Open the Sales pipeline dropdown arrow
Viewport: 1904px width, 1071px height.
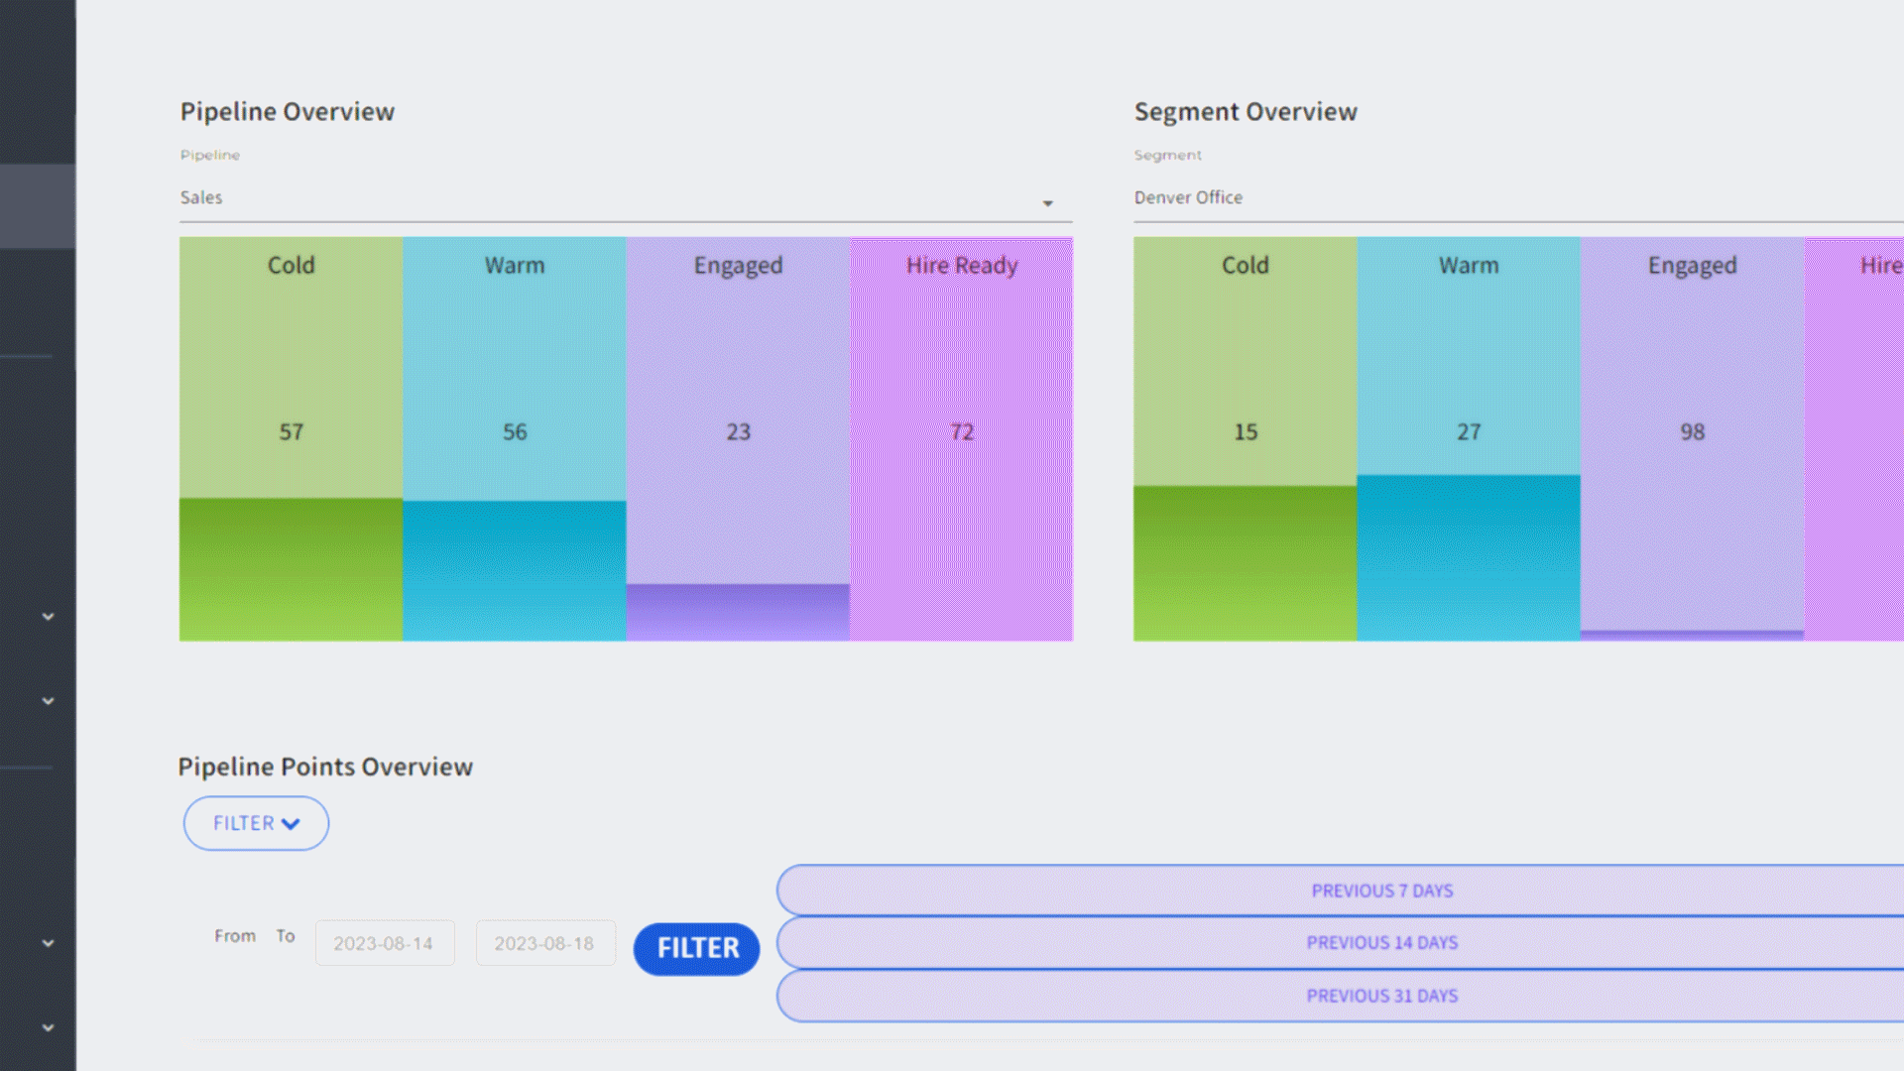point(1047,202)
